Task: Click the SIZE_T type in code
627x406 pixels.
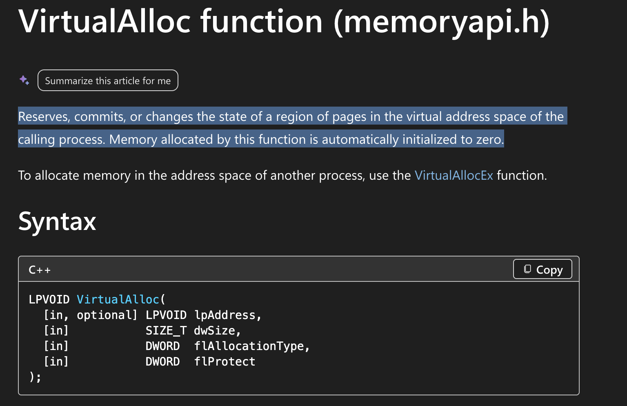Action: (x=166, y=330)
